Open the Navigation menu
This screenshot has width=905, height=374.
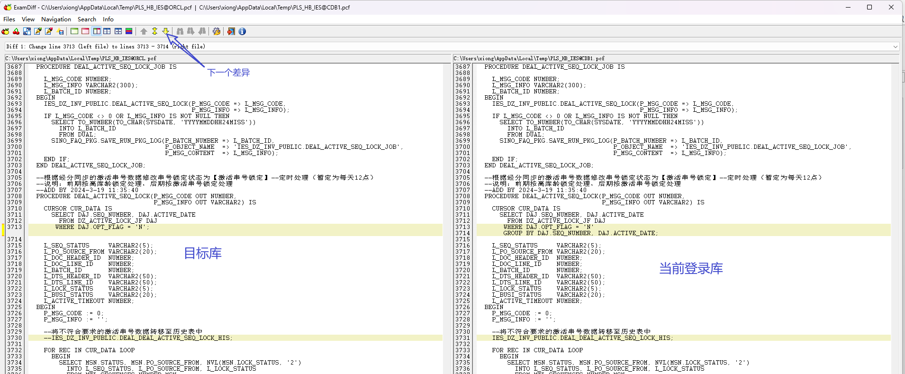click(56, 19)
